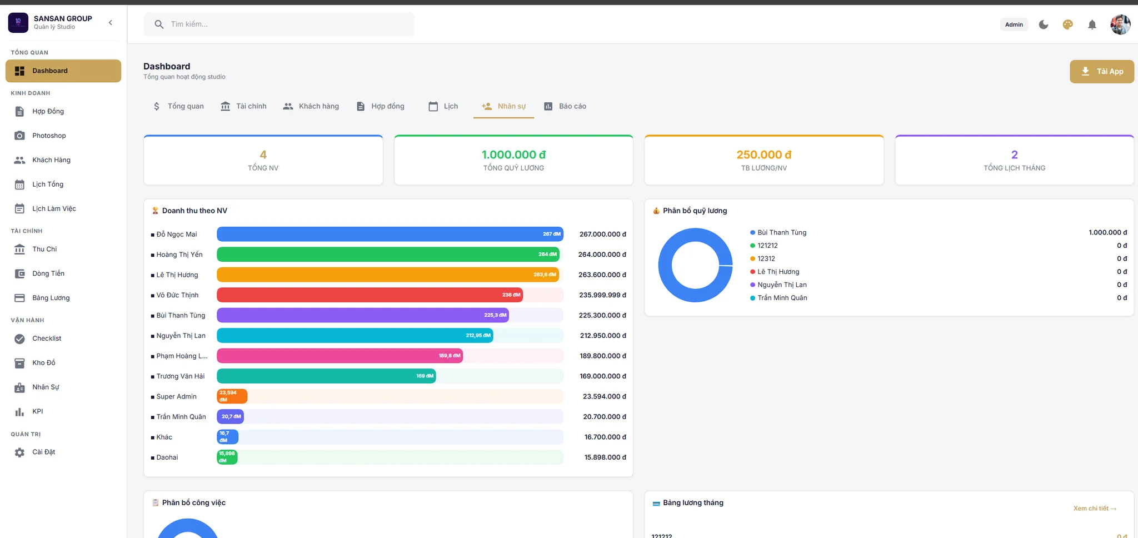Click the clipboard icon beside Phân bổ công việc
Screen dimensions: 1138x538
156,502
